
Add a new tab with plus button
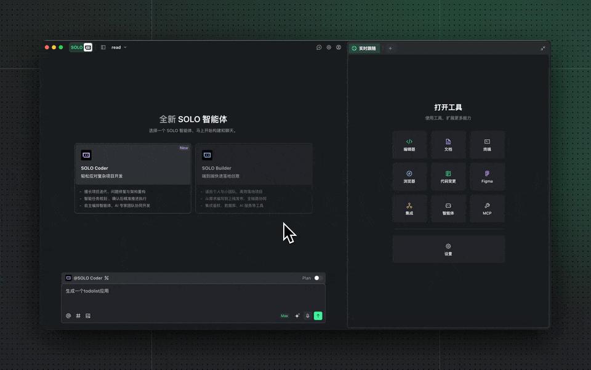[x=390, y=48]
